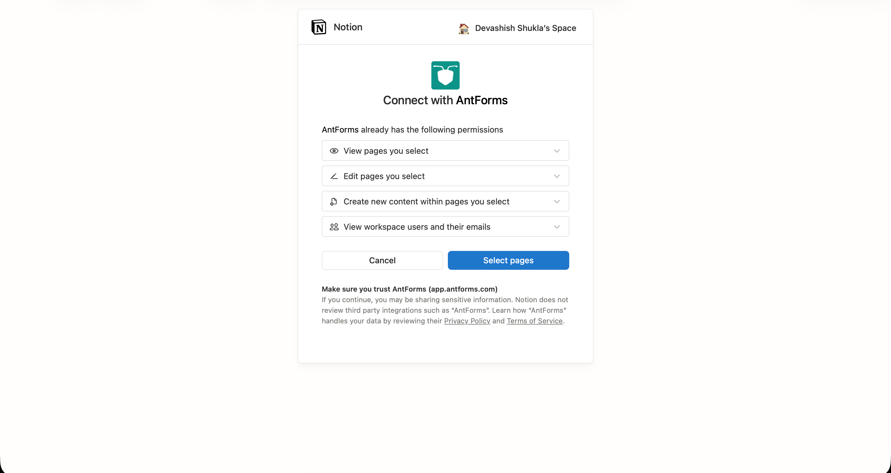Click the Notion logo icon
This screenshot has width=891, height=473.
319,27
